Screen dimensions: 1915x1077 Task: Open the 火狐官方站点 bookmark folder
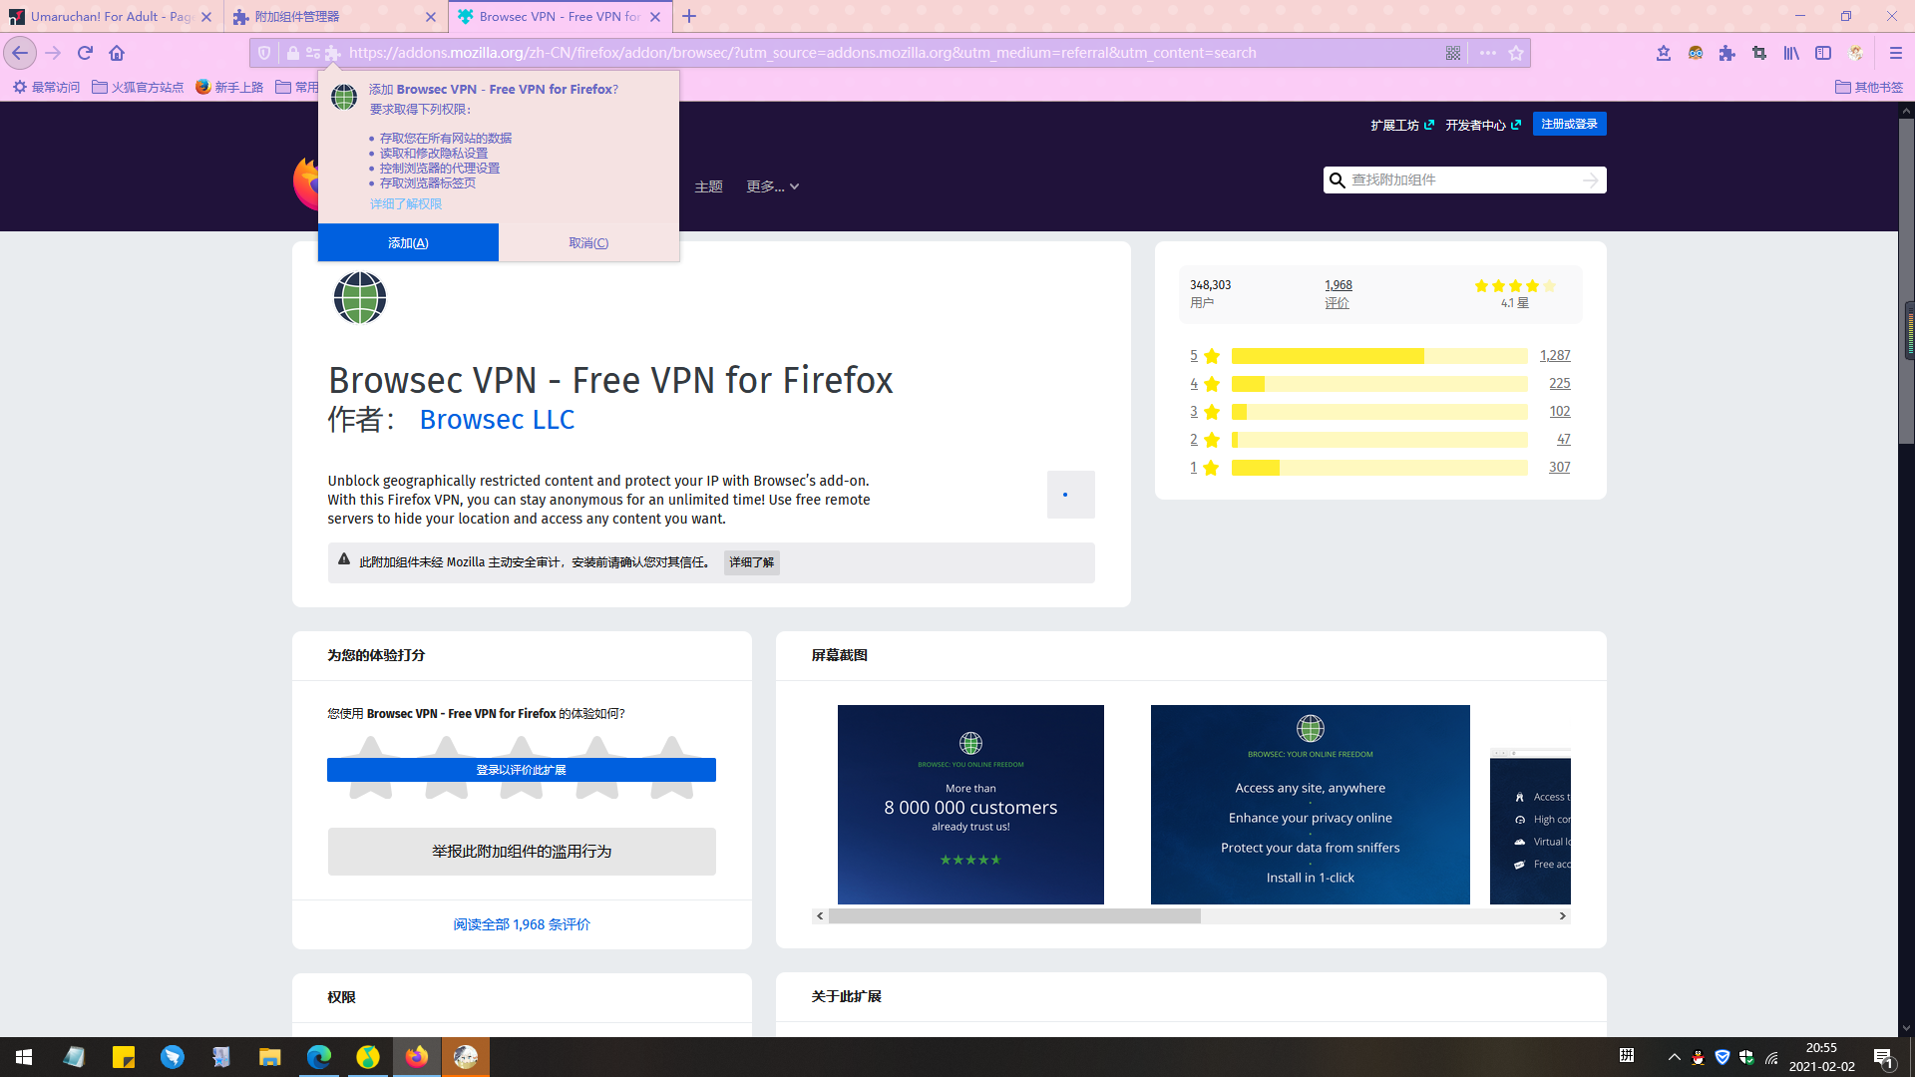[x=138, y=87]
